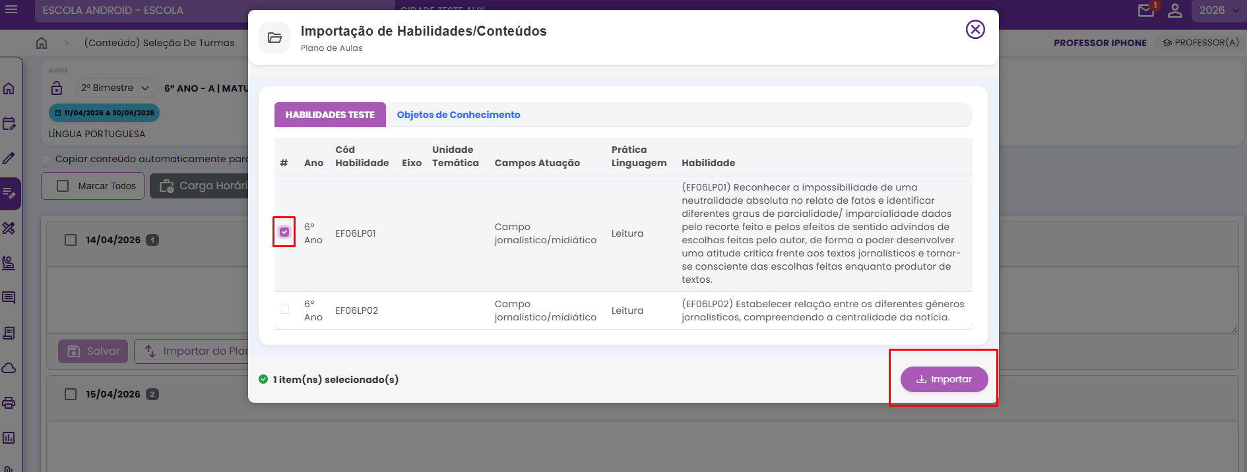1247x472 pixels.
Task: Tick the 15/04/2026 date checkbox
Action: coord(71,394)
